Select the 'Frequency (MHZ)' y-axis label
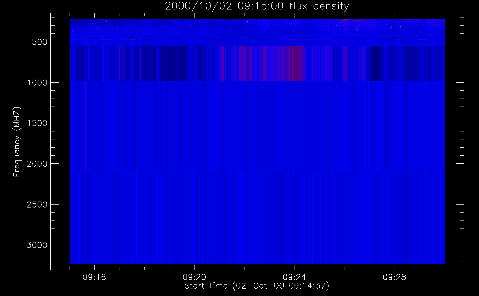Image resolution: width=479 pixels, height=296 pixels. click(17, 142)
